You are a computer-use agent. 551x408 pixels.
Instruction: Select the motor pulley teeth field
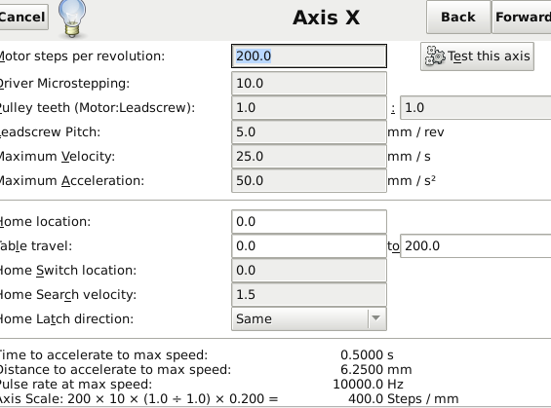[309, 108]
